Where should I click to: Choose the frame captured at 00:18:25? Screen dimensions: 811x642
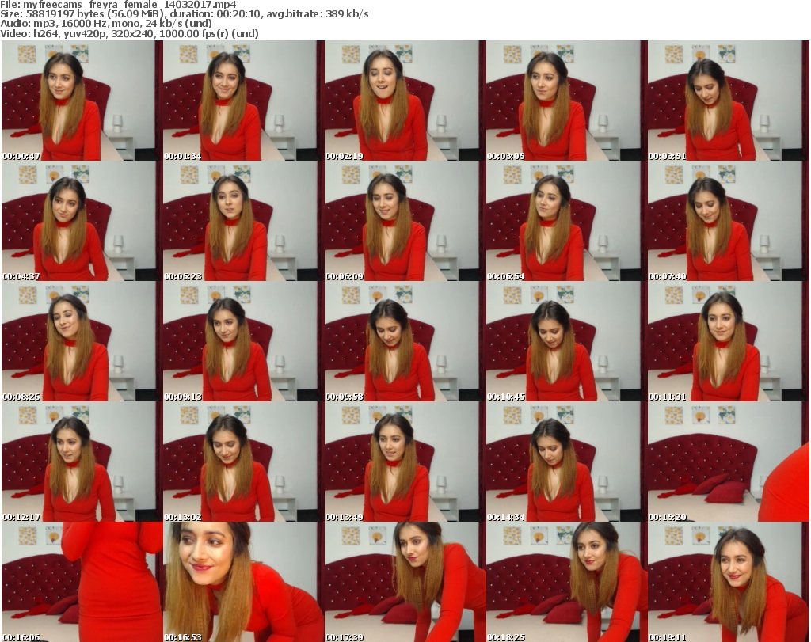pos(567,582)
